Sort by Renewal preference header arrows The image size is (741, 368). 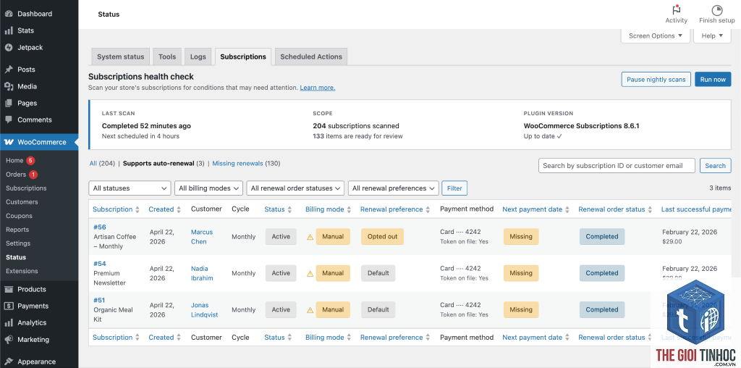click(428, 209)
